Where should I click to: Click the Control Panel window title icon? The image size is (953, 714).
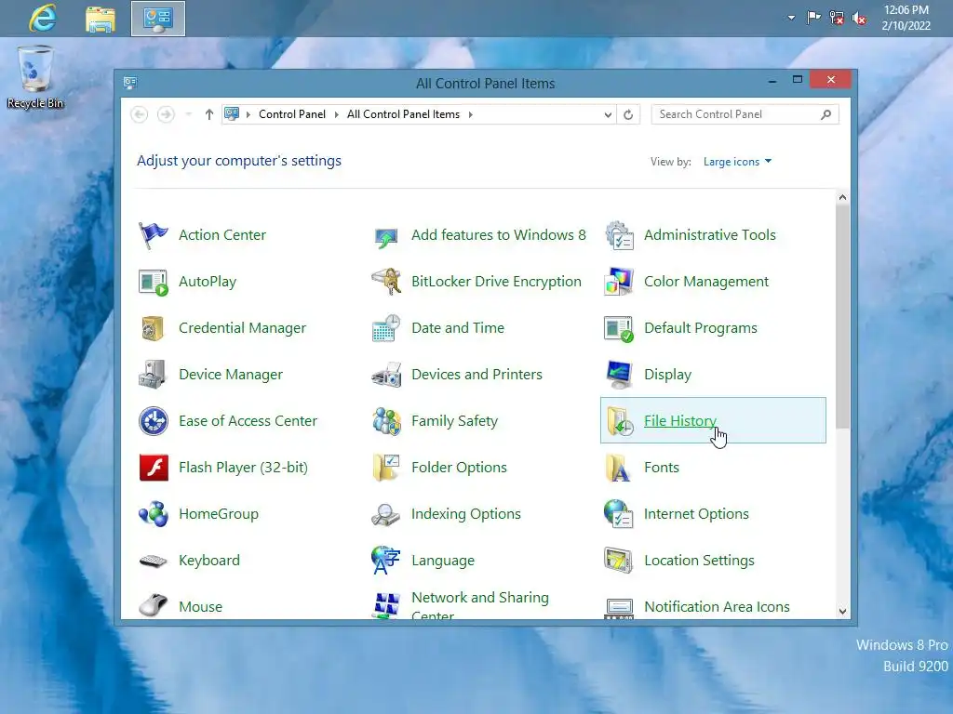click(130, 83)
